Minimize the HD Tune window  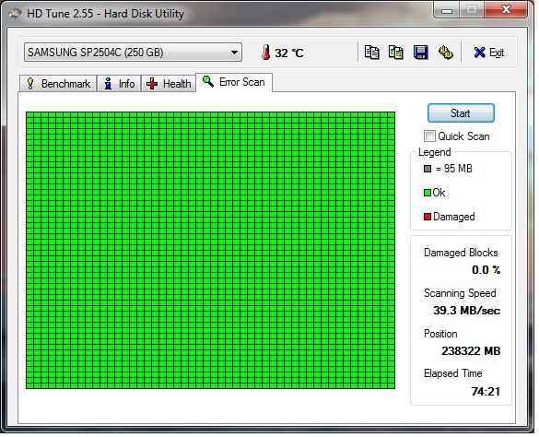click(447, 11)
